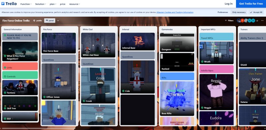Click the public visibility button

[38, 21]
